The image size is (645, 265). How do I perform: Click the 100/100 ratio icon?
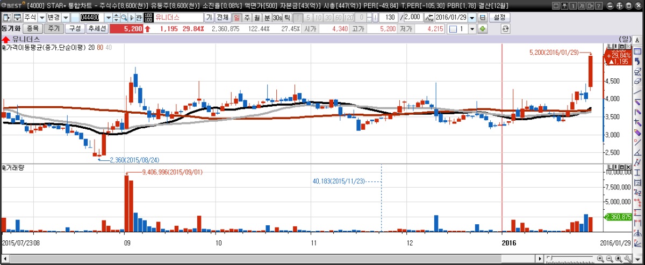tap(148, 18)
